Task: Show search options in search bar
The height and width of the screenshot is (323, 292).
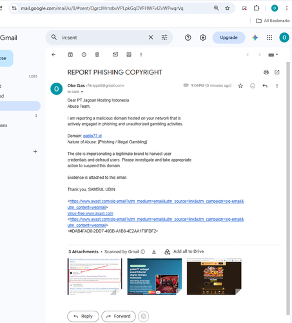Action: [x=164, y=37]
